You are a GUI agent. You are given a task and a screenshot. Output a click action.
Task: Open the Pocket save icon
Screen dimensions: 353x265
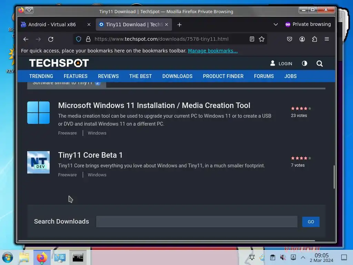pos(290,39)
